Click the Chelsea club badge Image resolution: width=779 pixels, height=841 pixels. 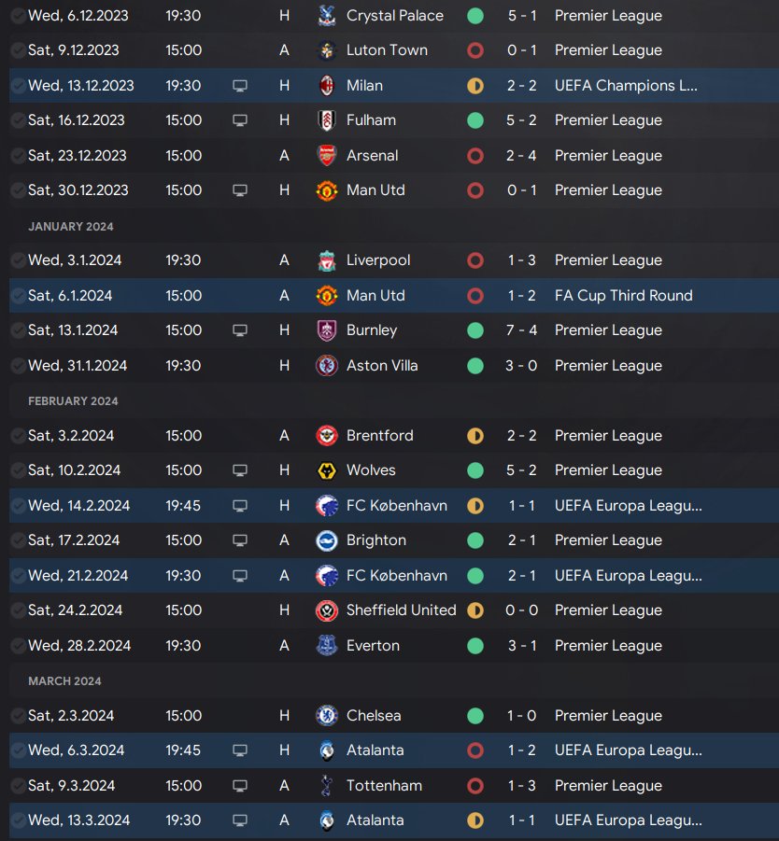(327, 716)
